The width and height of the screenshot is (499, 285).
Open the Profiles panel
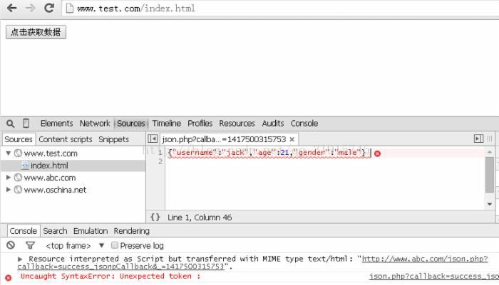pyautogui.click(x=200, y=123)
